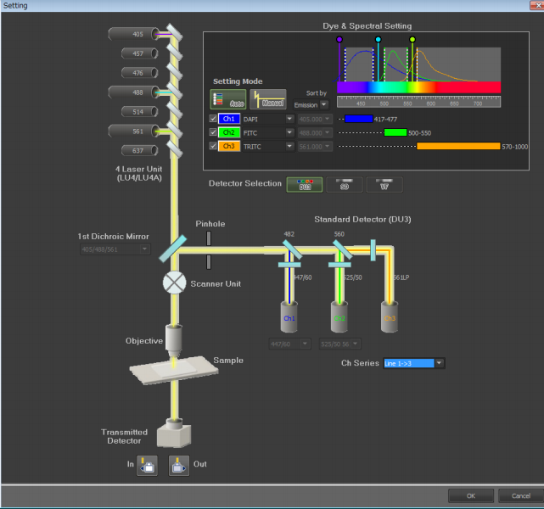The height and width of the screenshot is (509, 544).
Task: Select the 405 nm laser
Action: tap(134, 34)
